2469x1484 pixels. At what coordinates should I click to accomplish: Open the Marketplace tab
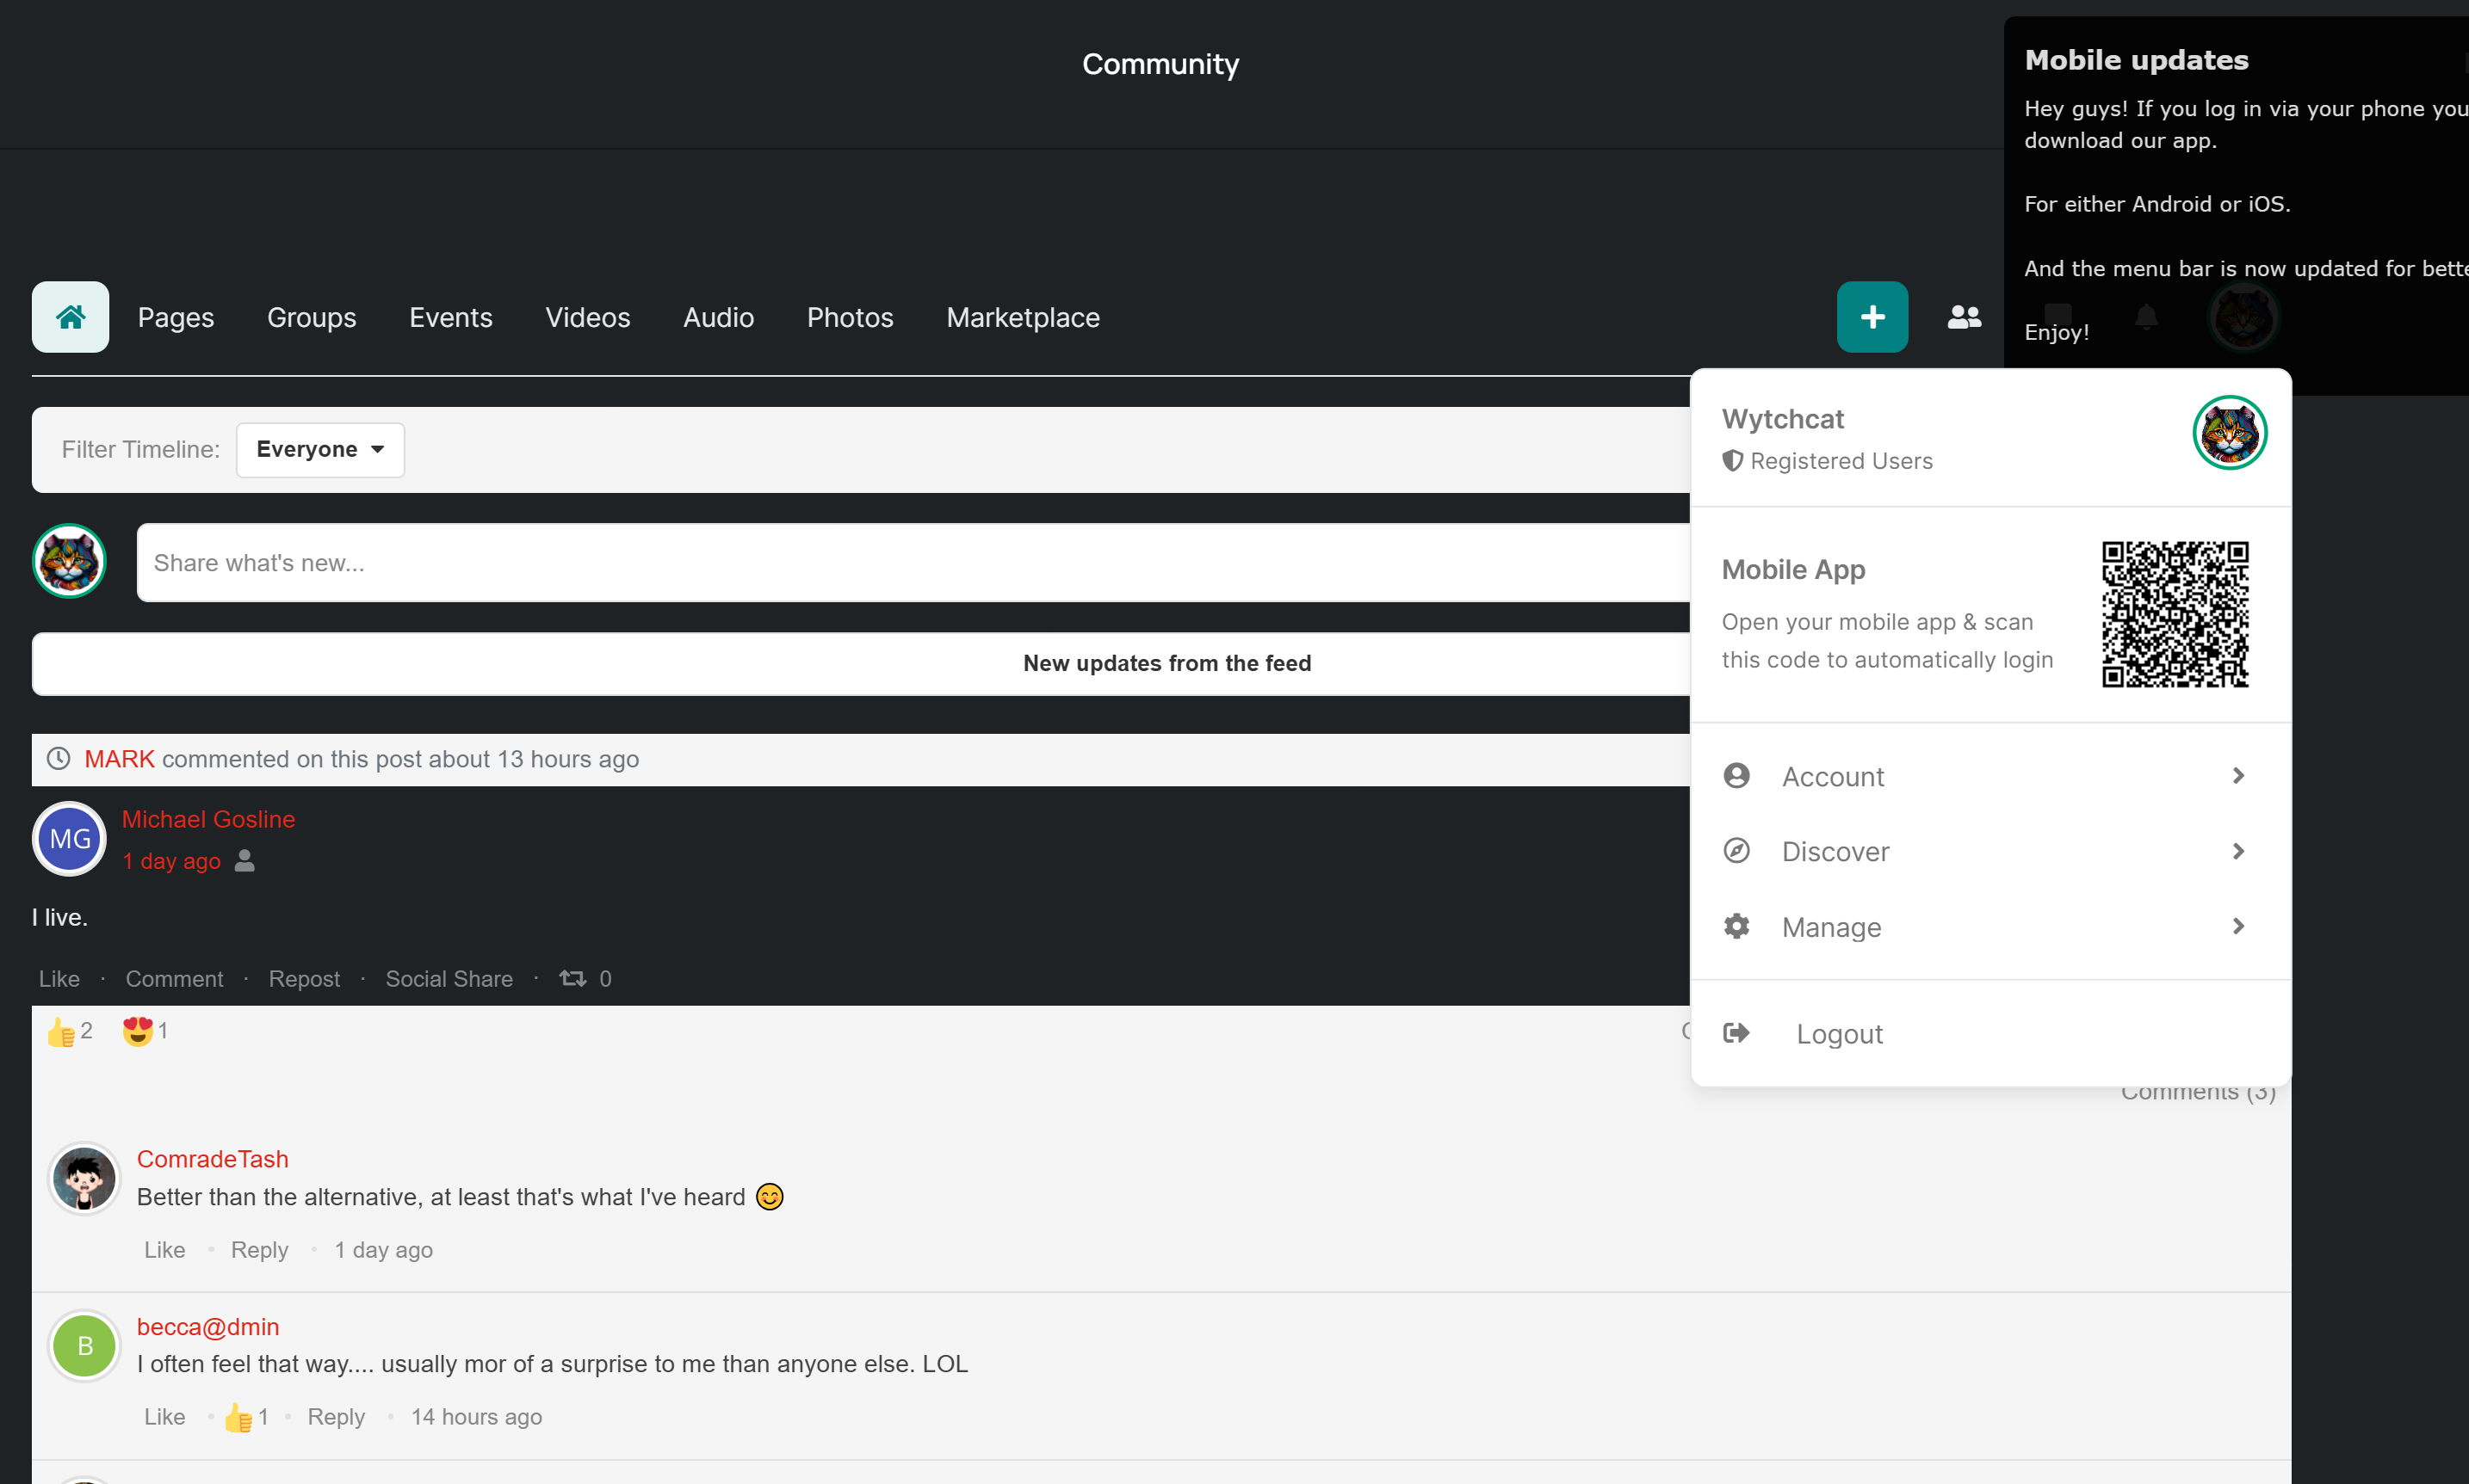pos(1023,317)
